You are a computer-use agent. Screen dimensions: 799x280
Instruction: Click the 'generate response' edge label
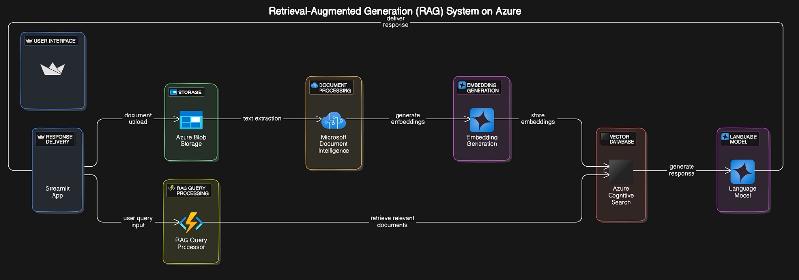tap(682, 170)
